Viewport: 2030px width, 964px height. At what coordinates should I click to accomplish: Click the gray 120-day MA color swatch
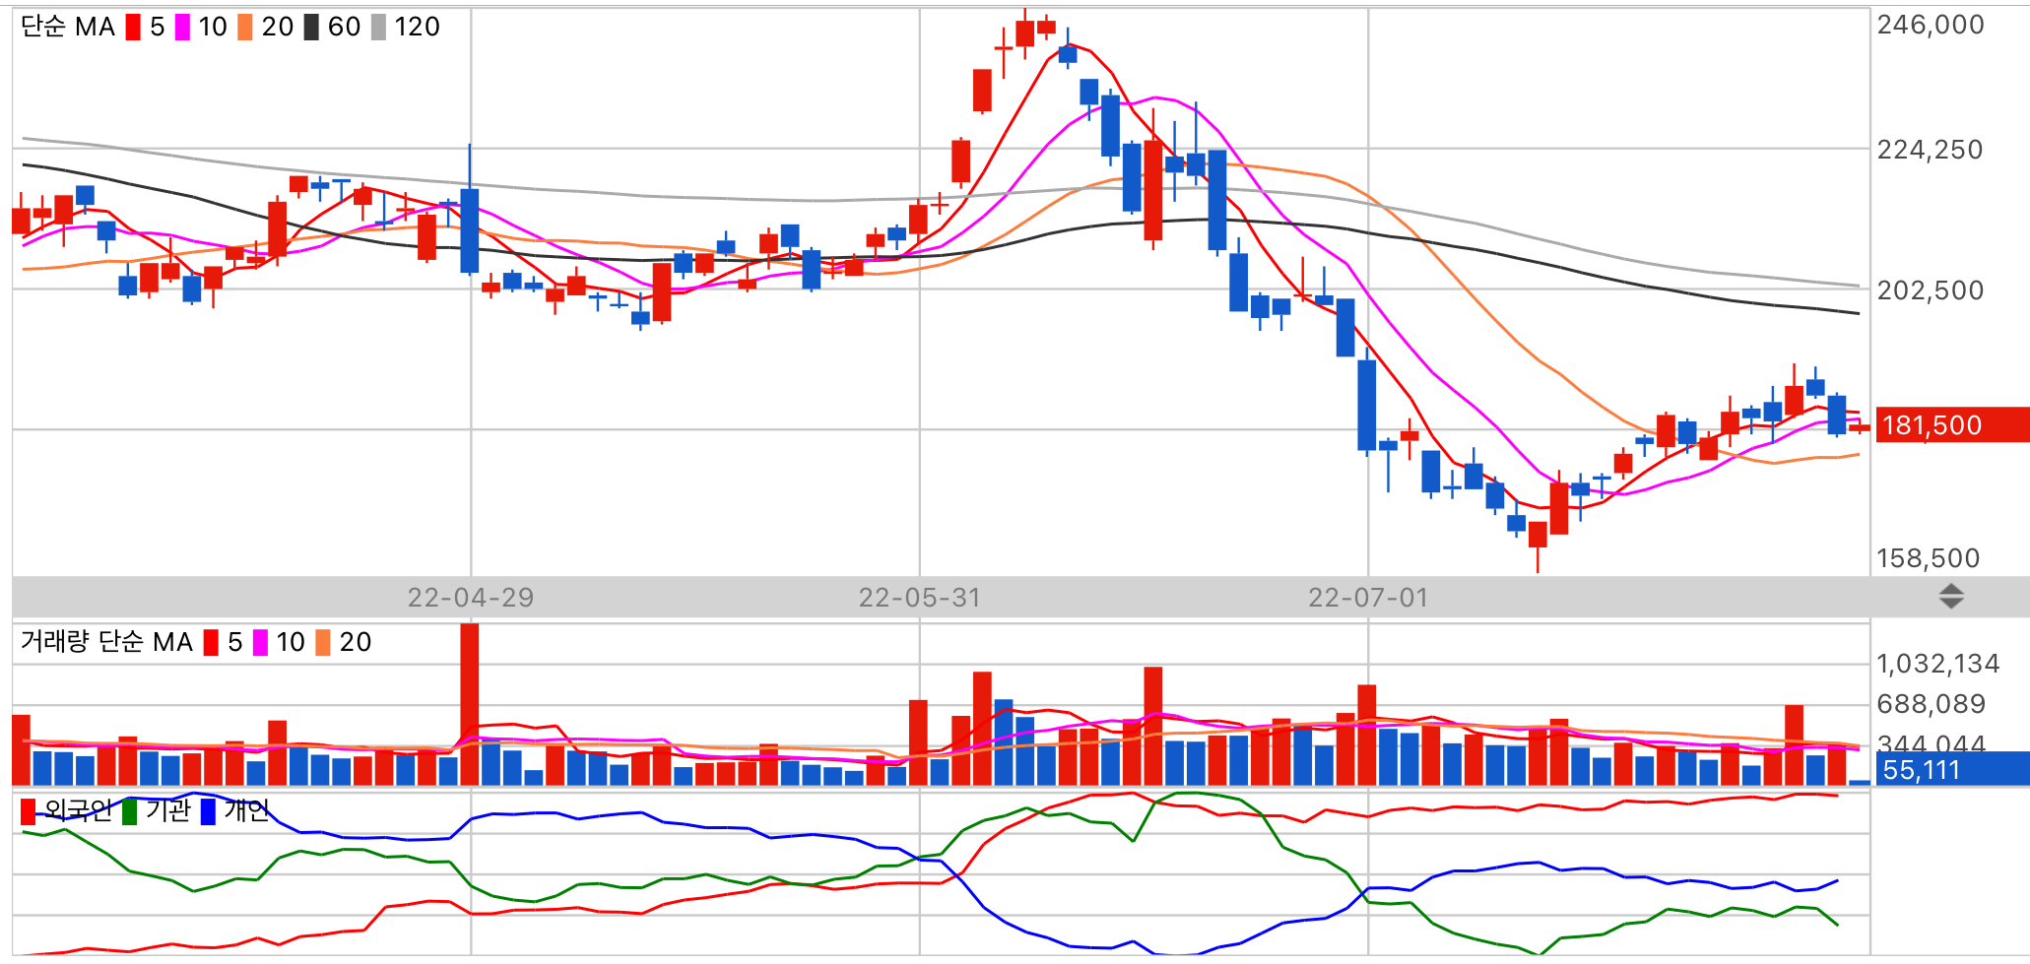(x=378, y=27)
